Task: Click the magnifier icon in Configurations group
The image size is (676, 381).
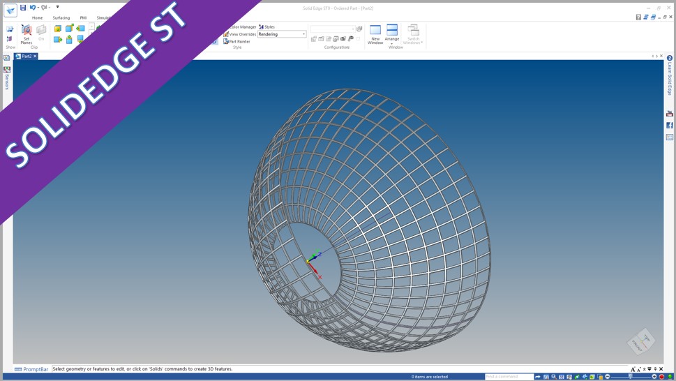Action: [351, 39]
